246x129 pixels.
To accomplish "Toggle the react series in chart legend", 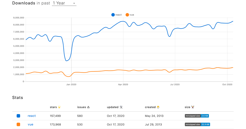I will pyautogui.click(x=116, y=15).
